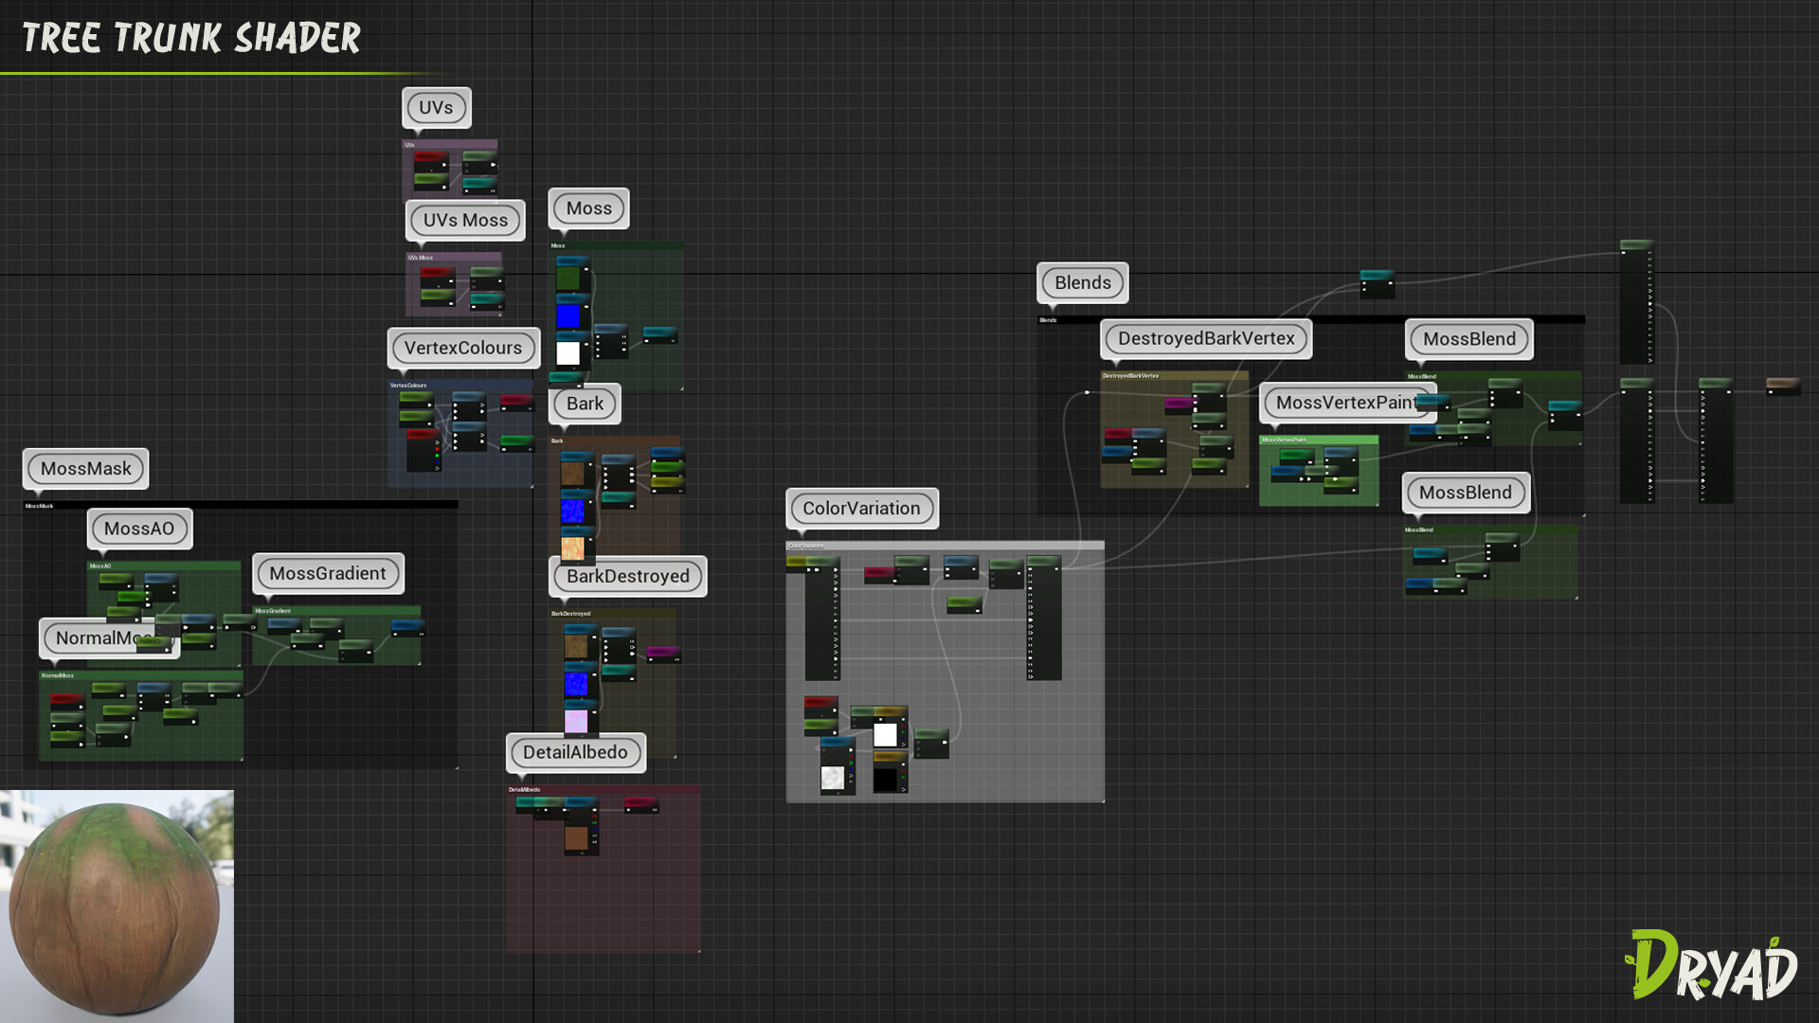Image resolution: width=1819 pixels, height=1023 pixels.
Task: Click the DestroyedBarkVertex comment bubble
Action: click(1205, 339)
